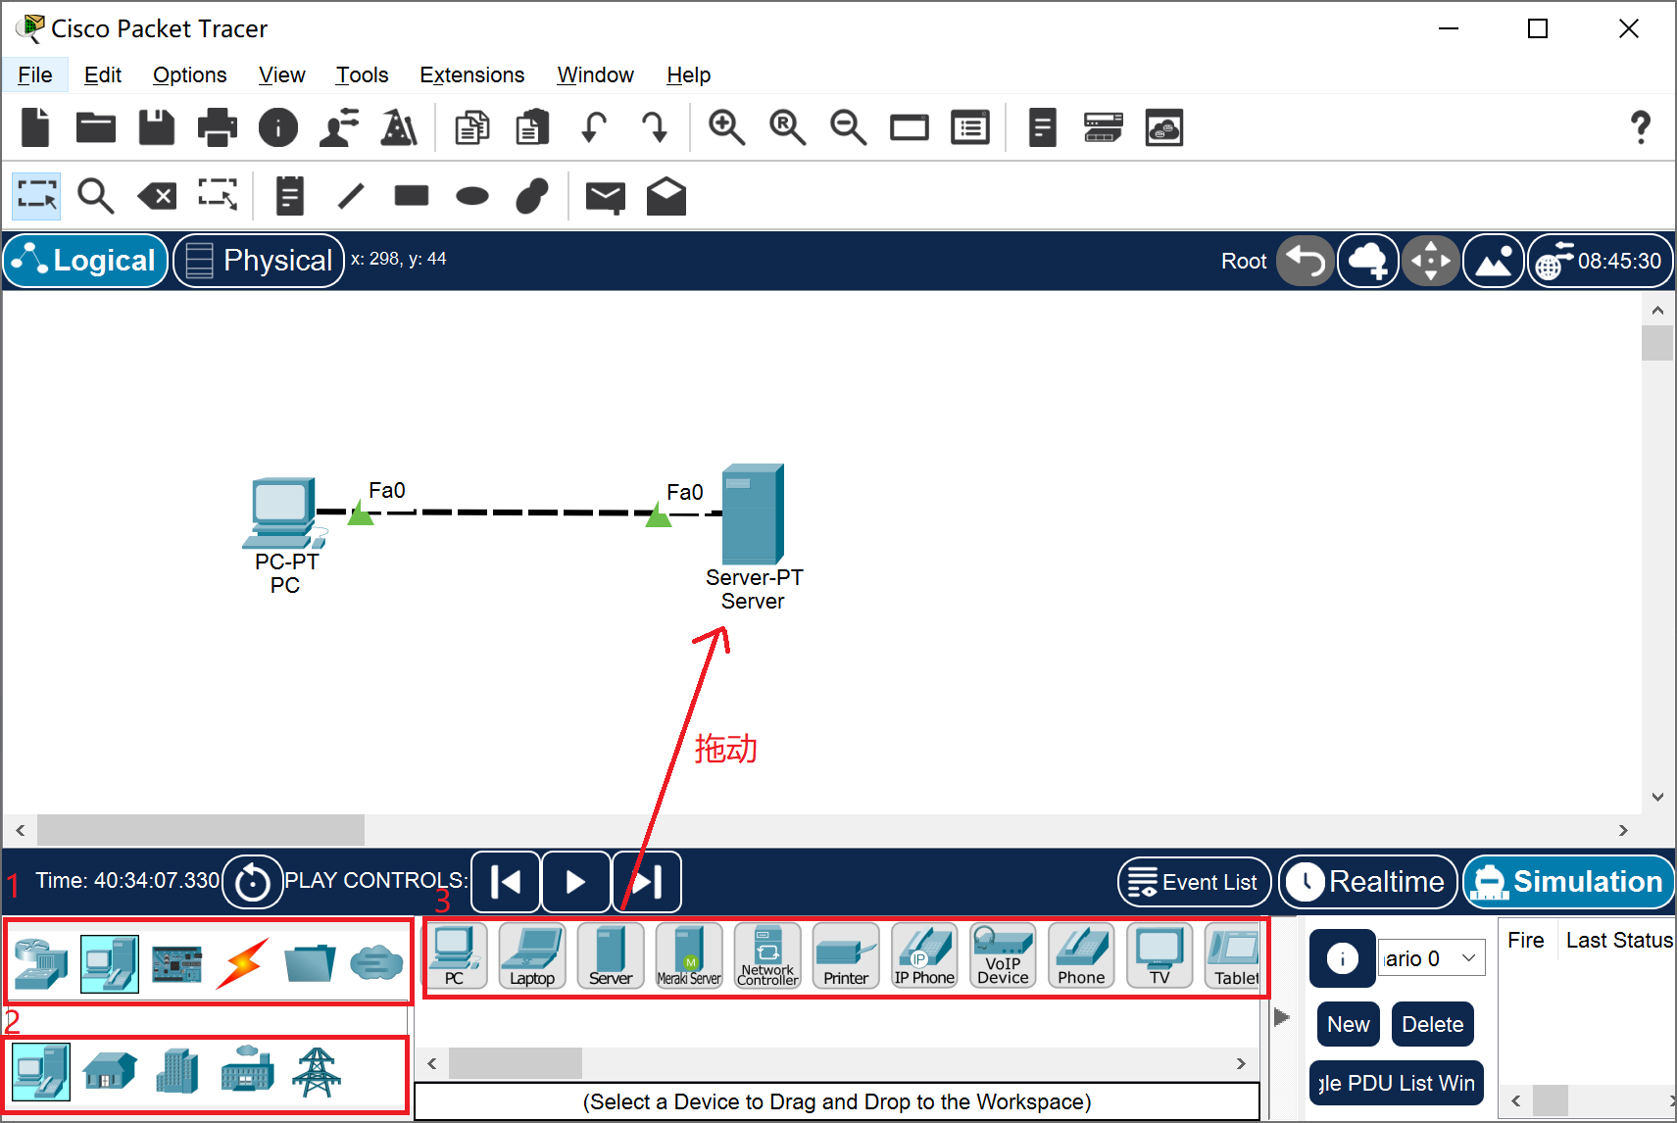Screen dimensions: 1677x1123
Task: Select the Printer end device icon
Action: coord(845,955)
